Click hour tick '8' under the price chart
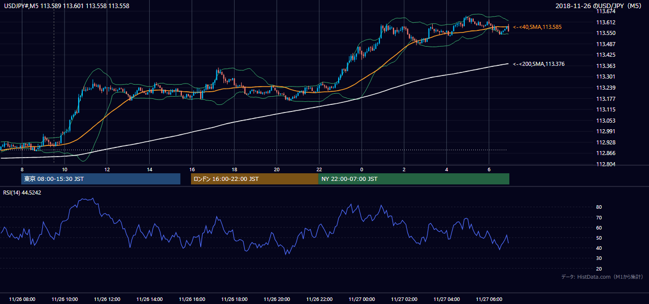649x304 pixels. [x=22, y=169]
